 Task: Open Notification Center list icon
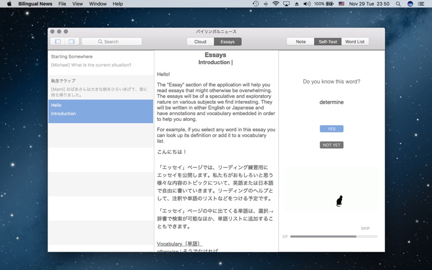tap(423, 4)
